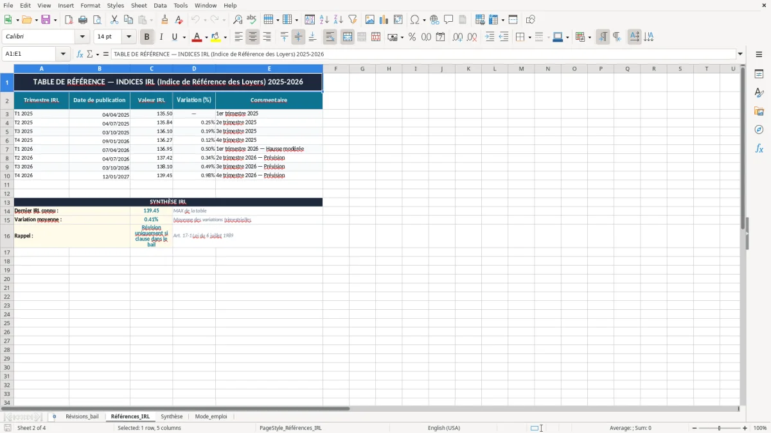This screenshot has width=771, height=433.
Task: Open Background Color dropdown arrow
Action: click(225, 37)
